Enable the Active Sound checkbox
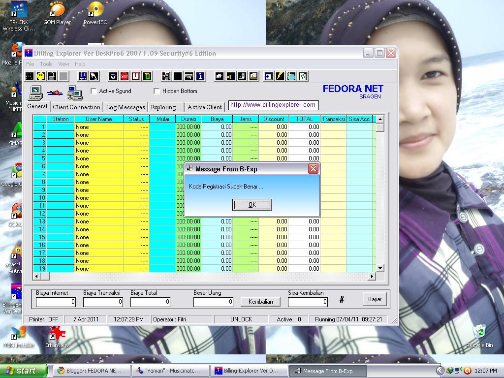504x378 pixels. pos(94,91)
